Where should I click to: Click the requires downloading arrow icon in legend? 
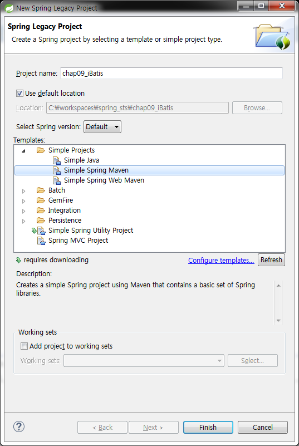(18, 260)
